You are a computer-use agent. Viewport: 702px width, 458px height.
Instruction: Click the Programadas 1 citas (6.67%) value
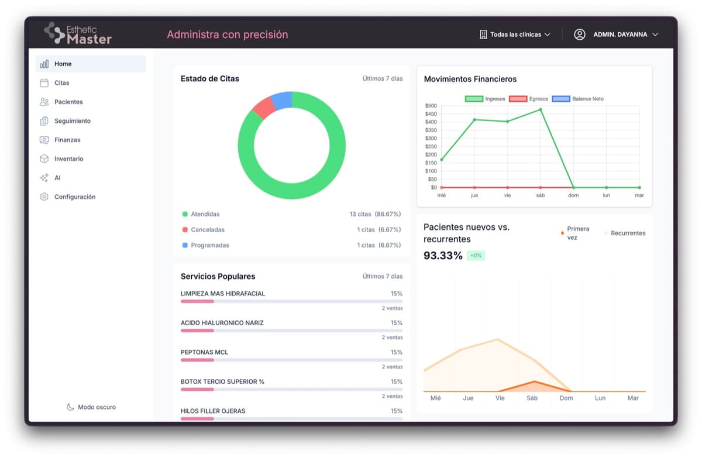379,245
